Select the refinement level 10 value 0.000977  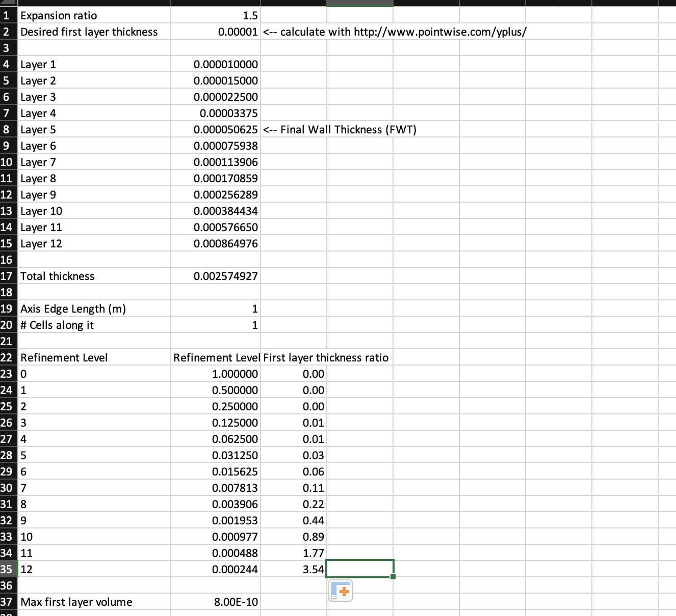(216, 537)
